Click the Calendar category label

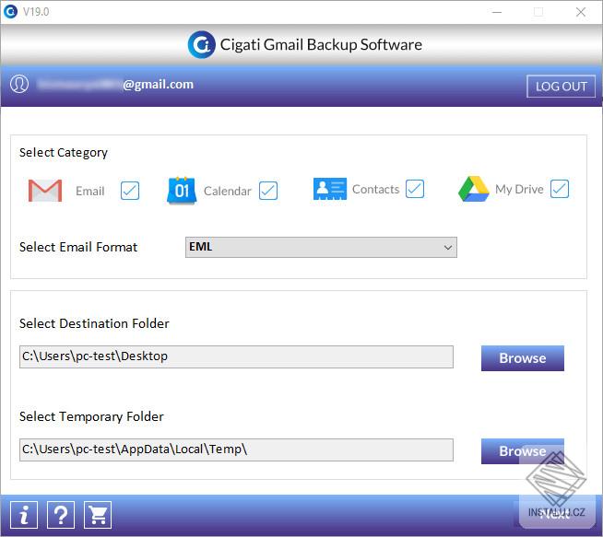pos(228,191)
